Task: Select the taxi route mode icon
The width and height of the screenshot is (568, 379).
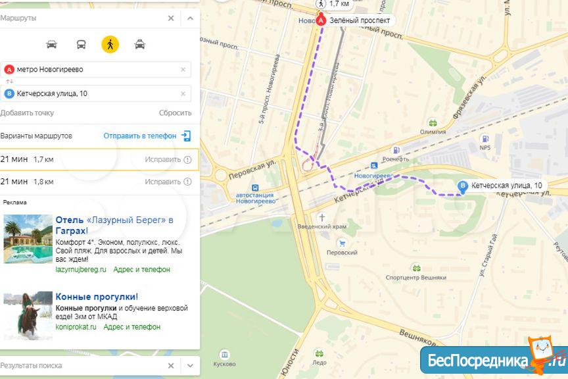Action: pos(140,45)
